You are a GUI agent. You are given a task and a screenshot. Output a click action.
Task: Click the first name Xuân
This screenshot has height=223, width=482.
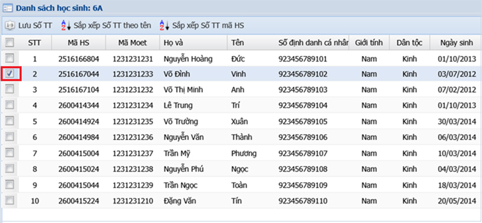click(x=239, y=122)
